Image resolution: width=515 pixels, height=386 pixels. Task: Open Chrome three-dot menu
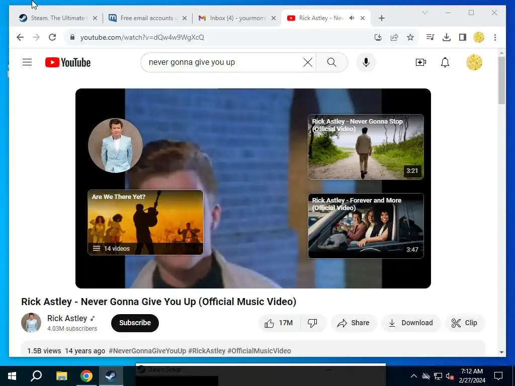pos(495,37)
